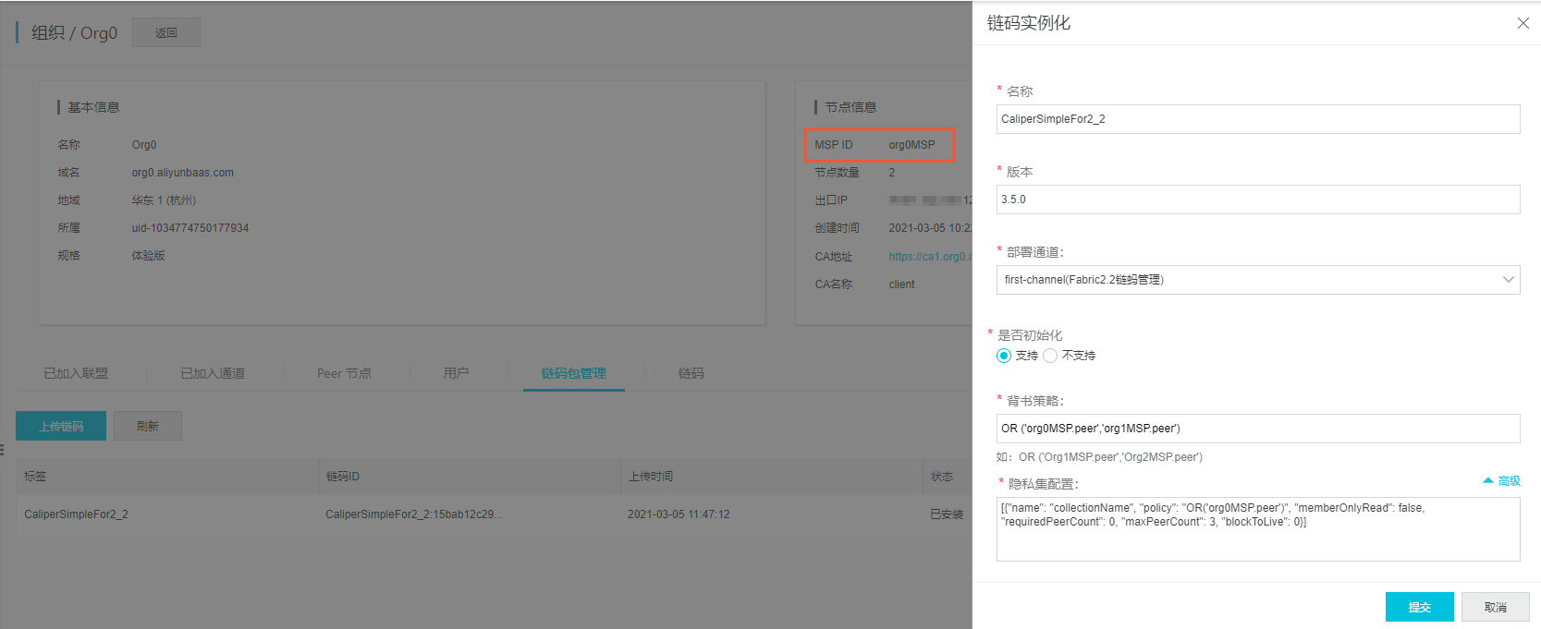Open the Peer 节点 tab
The width and height of the screenshot is (1541, 629).
click(x=344, y=373)
